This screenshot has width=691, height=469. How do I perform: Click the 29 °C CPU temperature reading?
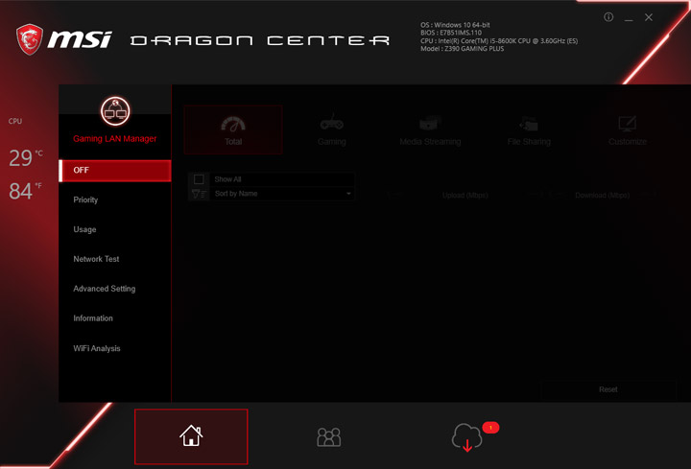coord(26,157)
